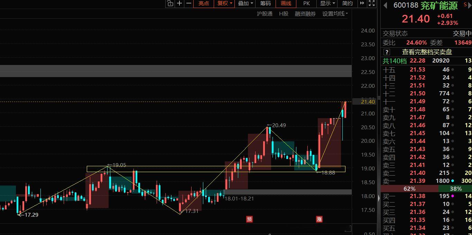Click the S badge beside stock name
This screenshot has height=235, width=472.
coord(465,4)
